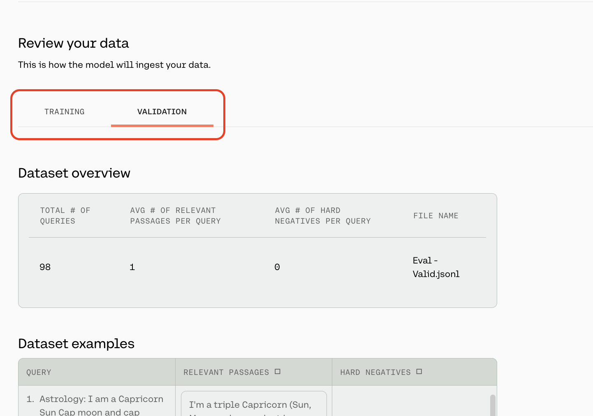Viewport: 593px width, 416px height.
Task: Select the Validation tab
Action: [162, 112]
